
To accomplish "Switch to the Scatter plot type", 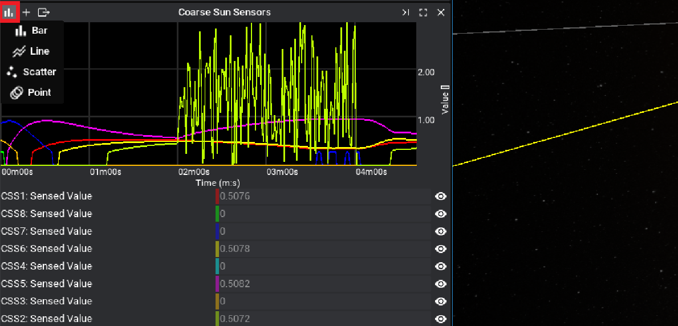I will (32, 72).
